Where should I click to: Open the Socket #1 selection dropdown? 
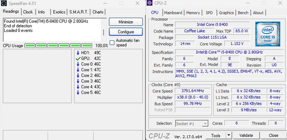(x=192, y=123)
